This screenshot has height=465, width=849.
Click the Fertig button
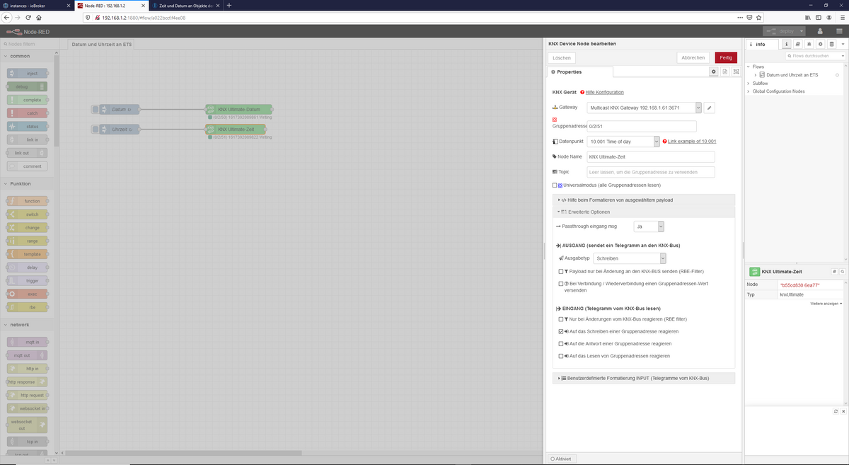pyautogui.click(x=726, y=57)
